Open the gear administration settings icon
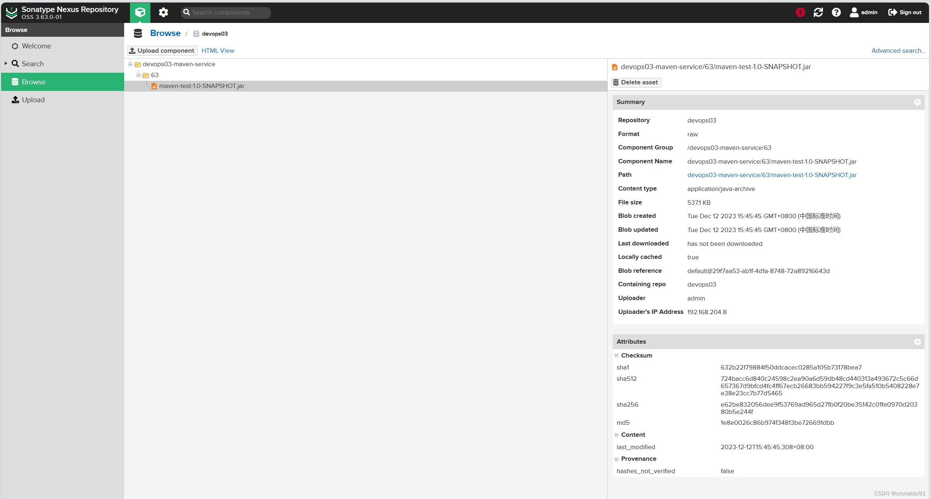 click(x=163, y=12)
